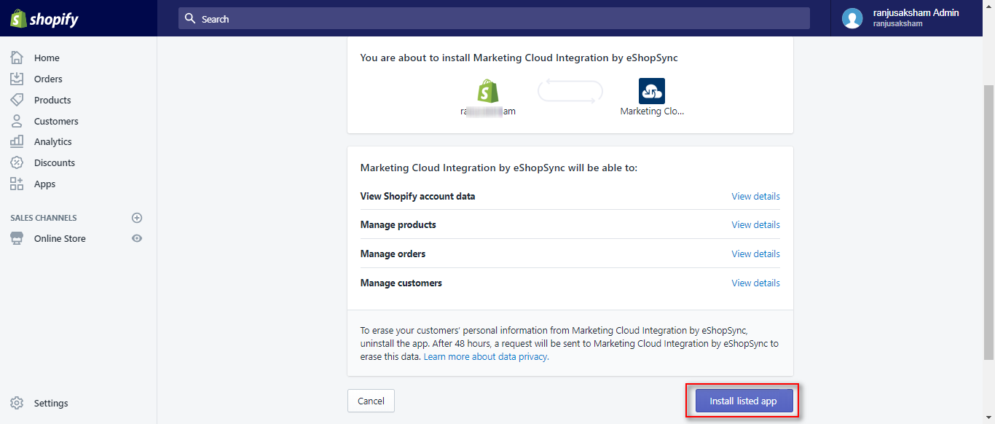The height and width of the screenshot is (424, 995).
Task: Focus the Search input field
Action: point(494,18)
